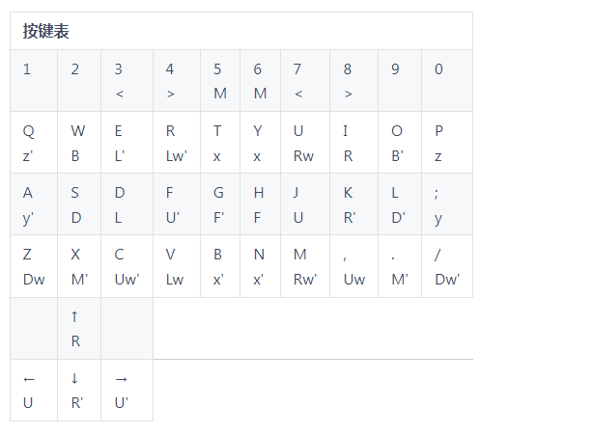Click the down arrow key cell
The height and width of the screenshot is (434, 593).
tap(79, 391)
